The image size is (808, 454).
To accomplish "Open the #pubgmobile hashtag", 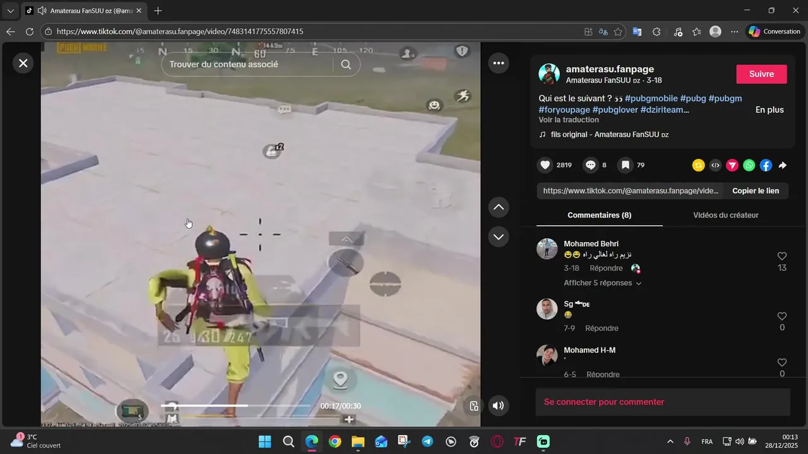I will 651,98.
